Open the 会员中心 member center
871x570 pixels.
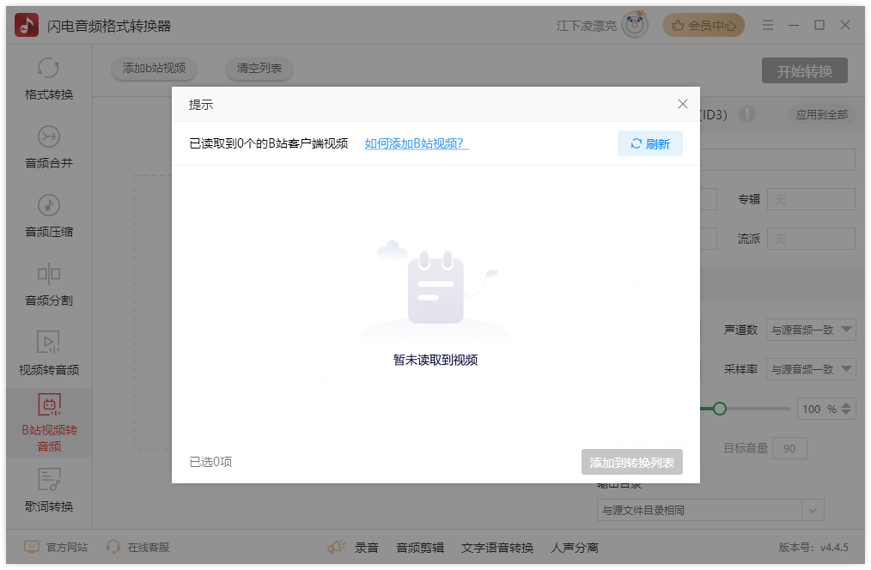703,25
